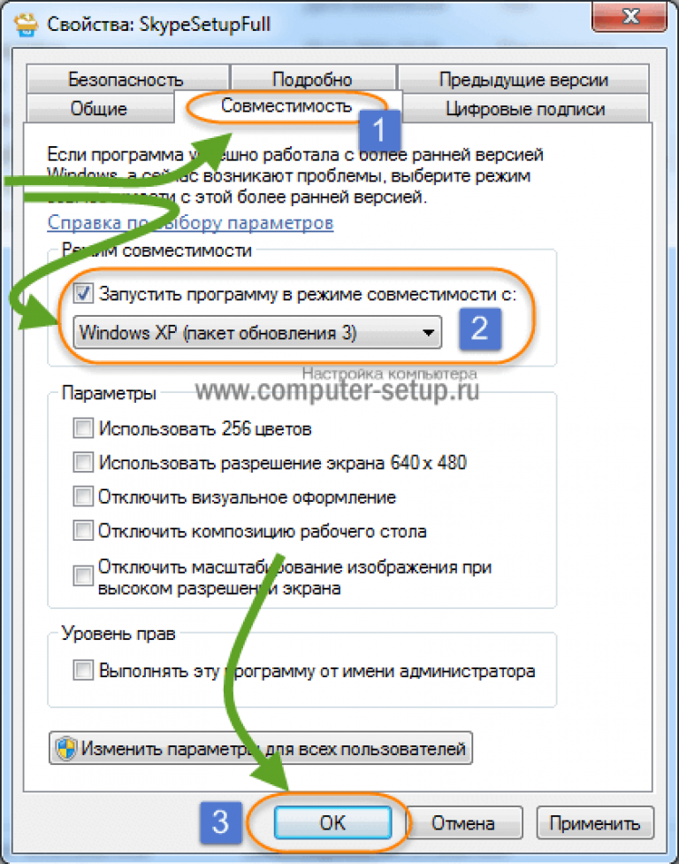Click the Применить button
This screenshot has height=864, width=679.
pyautogui.click(x=595, y=822)
